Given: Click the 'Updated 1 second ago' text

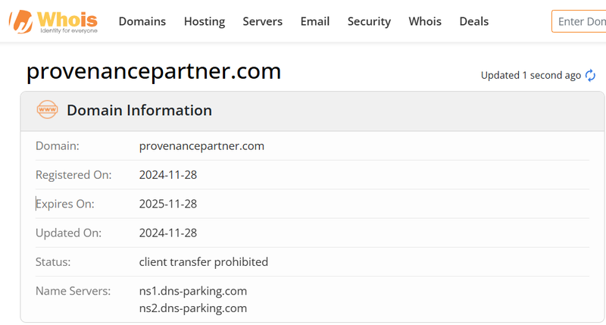Looking at the screenshot, I should (x=531, y=75).
